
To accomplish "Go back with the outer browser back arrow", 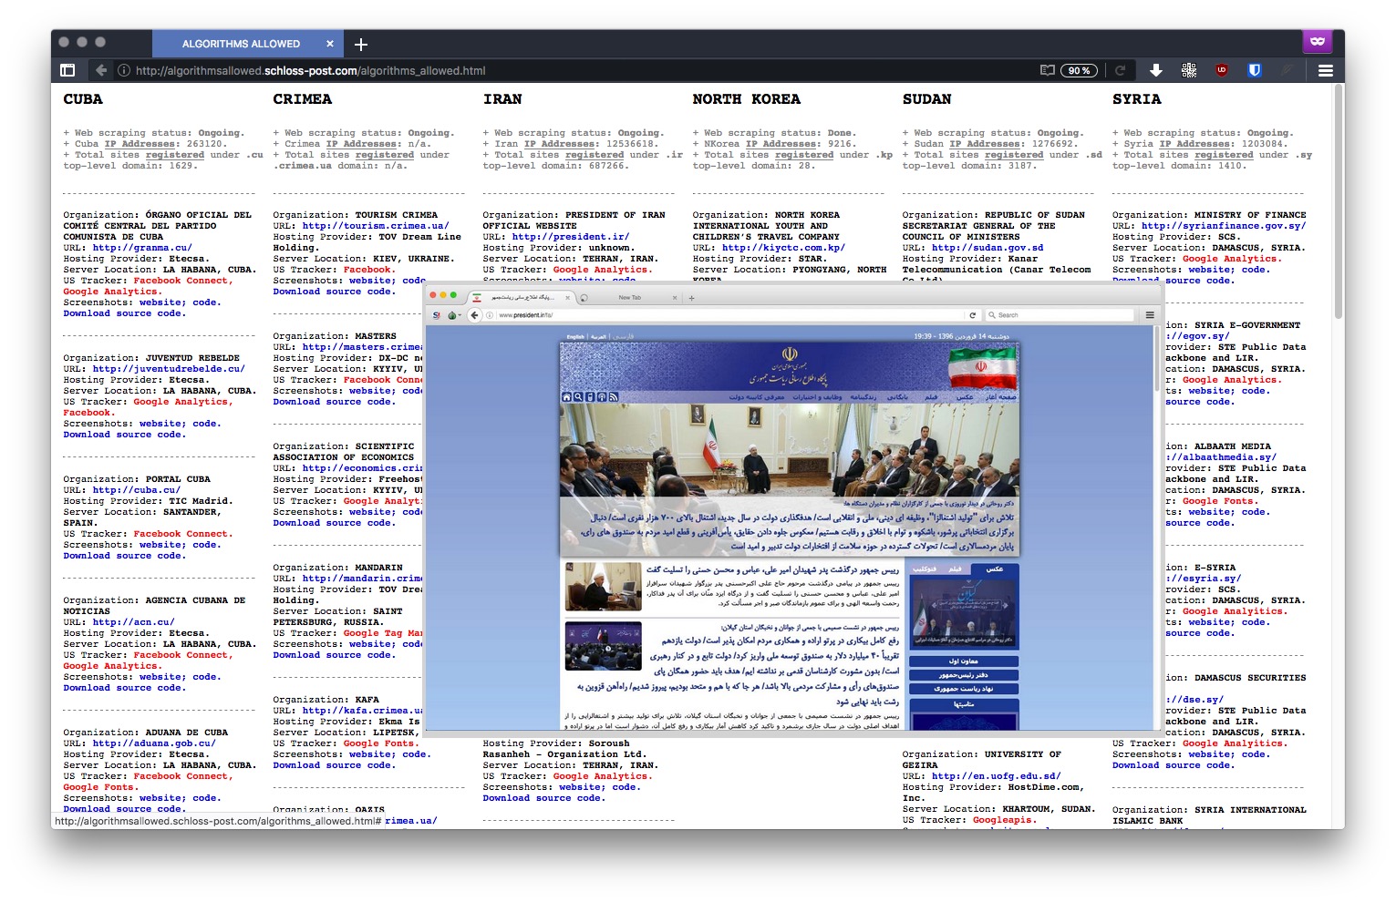I will (100, 70).
